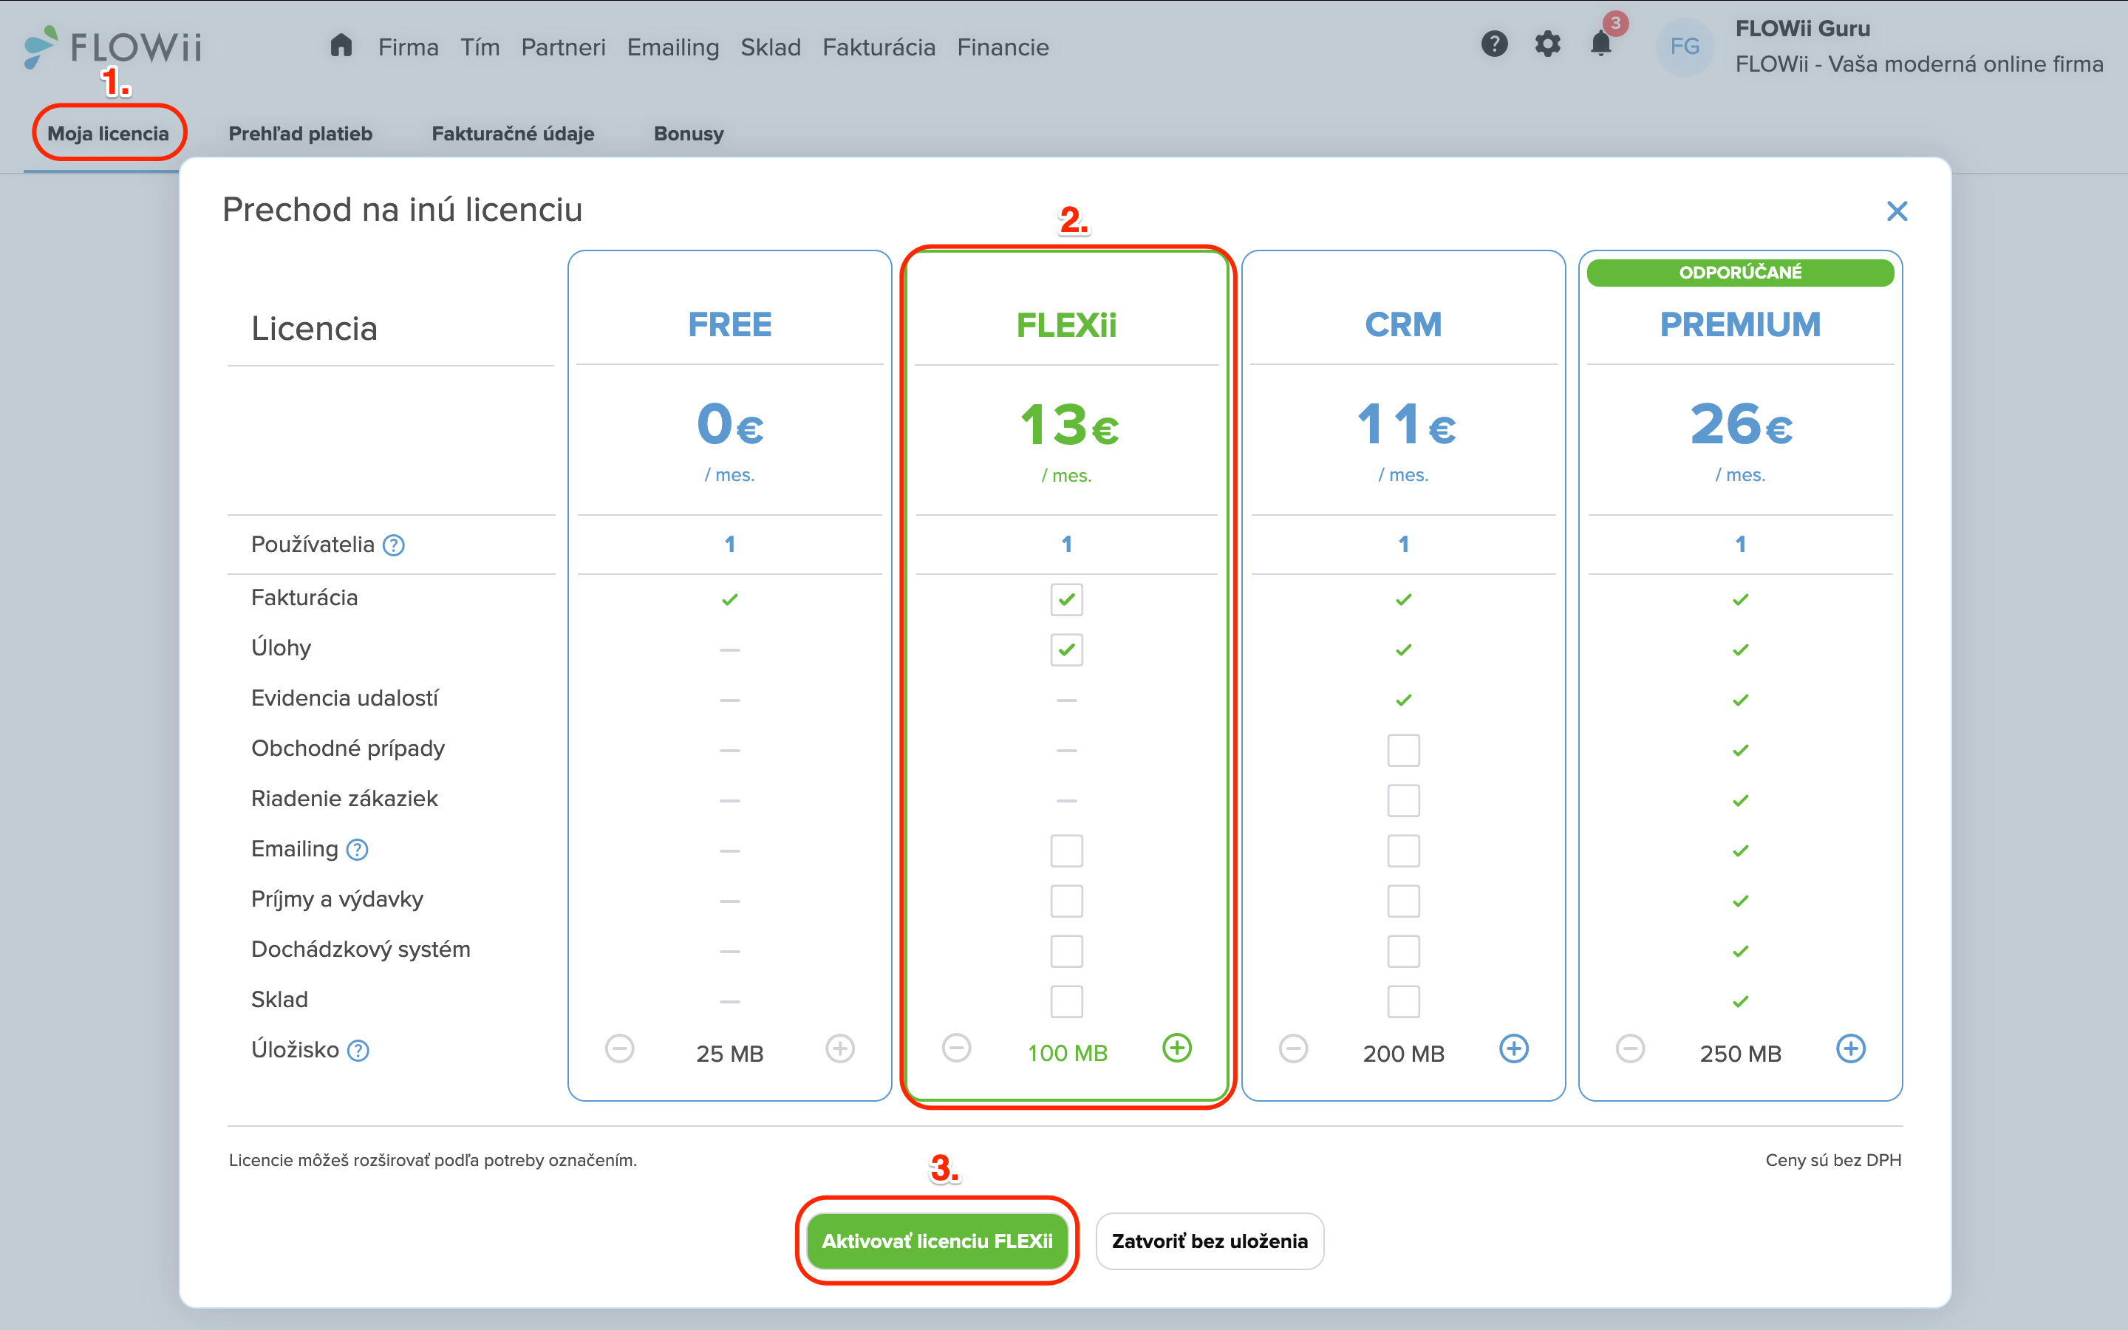
Task: Close the license dialog with the X icon
Action: (1897, 211)
